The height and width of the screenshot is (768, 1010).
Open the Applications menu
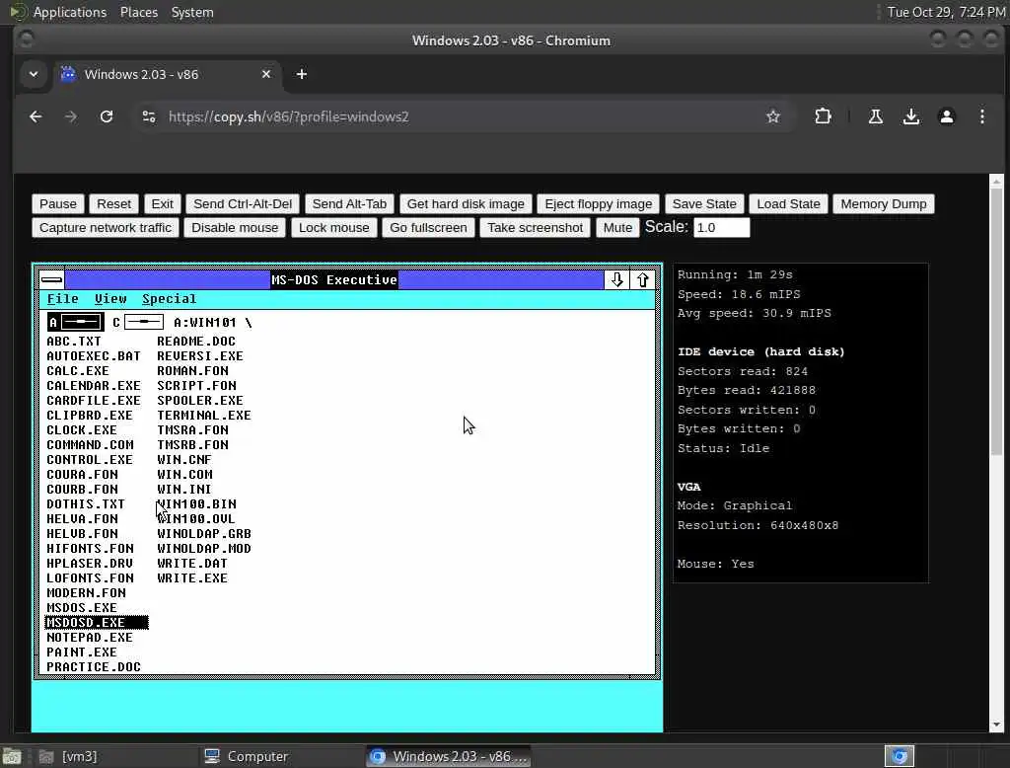70,12
